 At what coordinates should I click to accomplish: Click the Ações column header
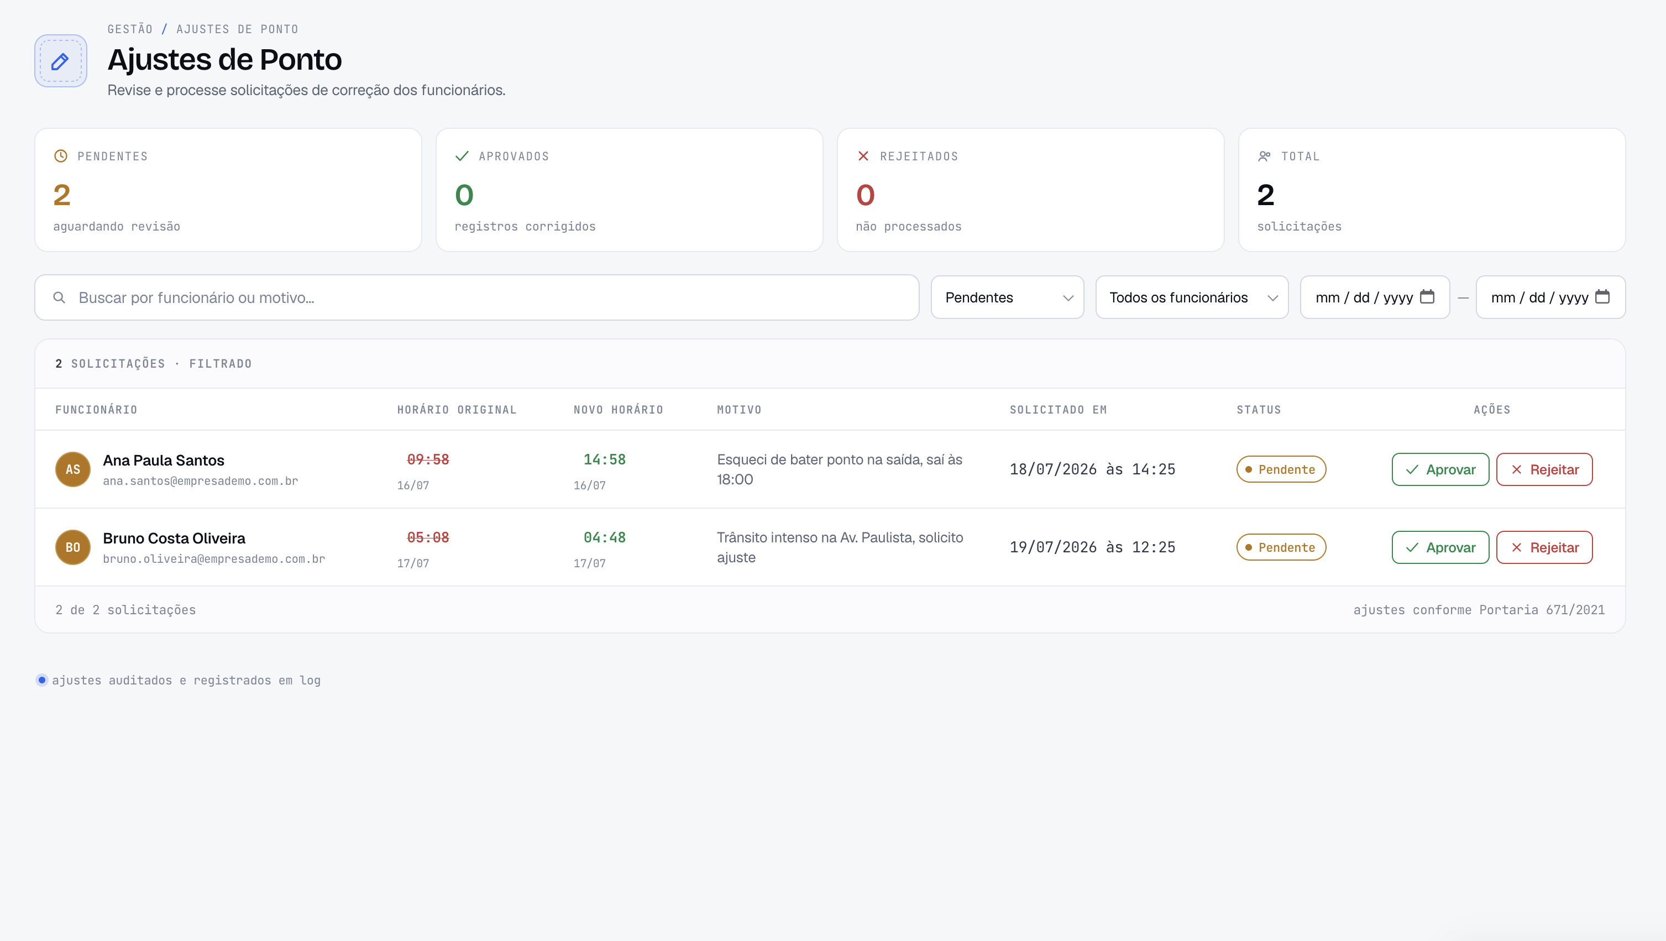tap(1492, 409)
